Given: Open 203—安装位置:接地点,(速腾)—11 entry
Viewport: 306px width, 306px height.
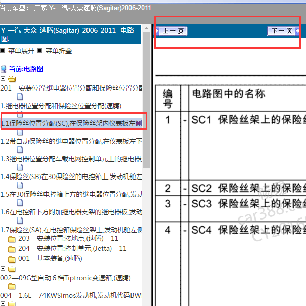Looking at the screenshot, I should (x=68, y=238).
